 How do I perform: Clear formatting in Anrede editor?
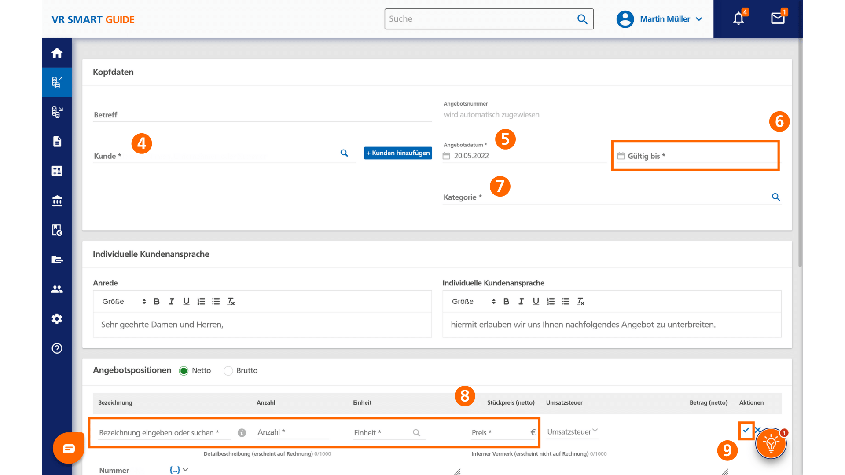(231, 301)
